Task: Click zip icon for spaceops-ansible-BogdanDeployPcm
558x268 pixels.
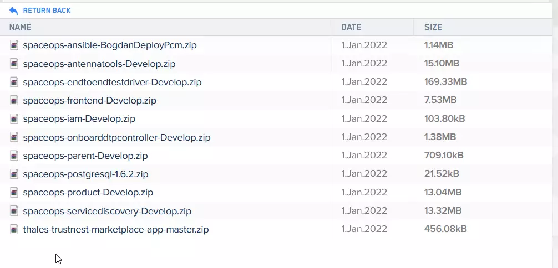Action: point(14,45)
